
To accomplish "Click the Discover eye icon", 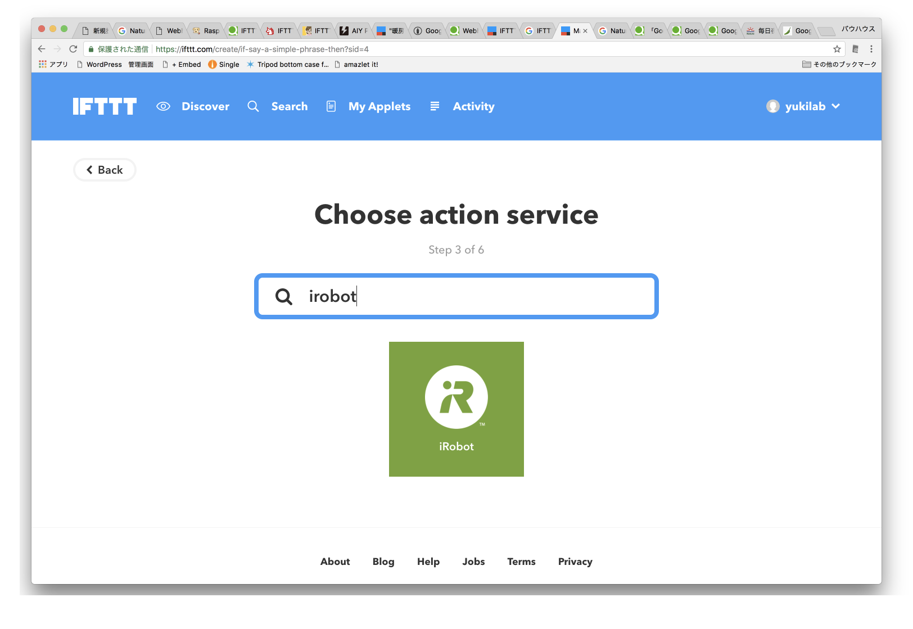I will pos(163,106).
